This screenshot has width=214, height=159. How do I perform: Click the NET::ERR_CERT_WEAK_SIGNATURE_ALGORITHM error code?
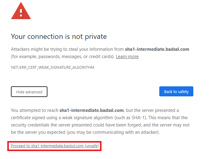click(x=53, y=67)
